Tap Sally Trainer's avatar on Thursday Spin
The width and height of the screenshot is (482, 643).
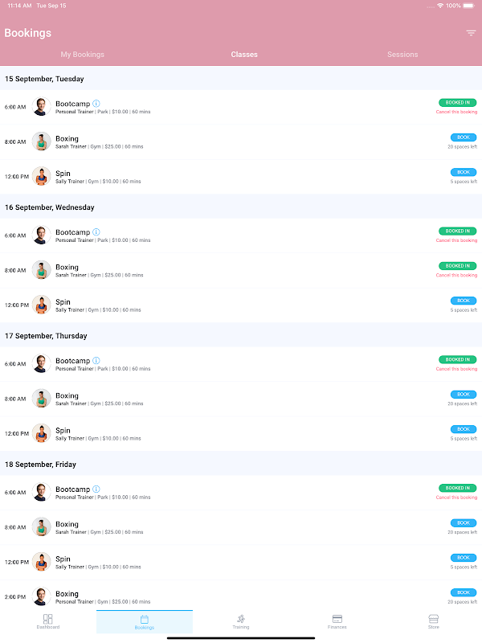pos(42,433)
